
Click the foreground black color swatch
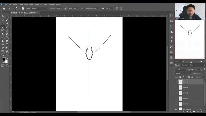pyautogui.click(x=4, y=59)
